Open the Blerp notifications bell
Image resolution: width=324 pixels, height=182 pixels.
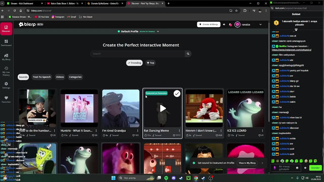point(230,25)
